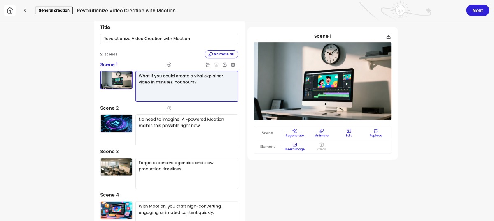Download Scene 1 image

point(388,37)
